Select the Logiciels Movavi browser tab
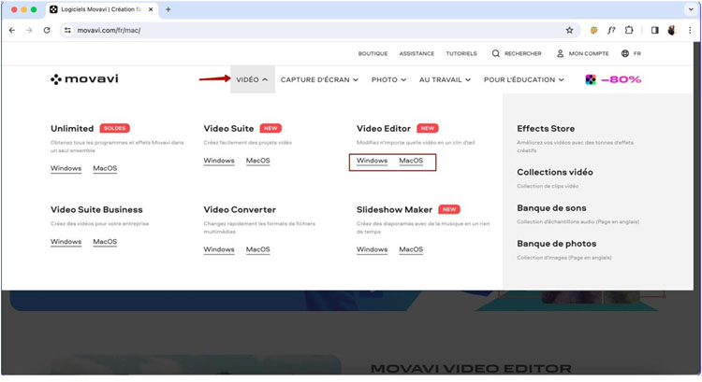702x382 pixels. [x=101, y=9]
